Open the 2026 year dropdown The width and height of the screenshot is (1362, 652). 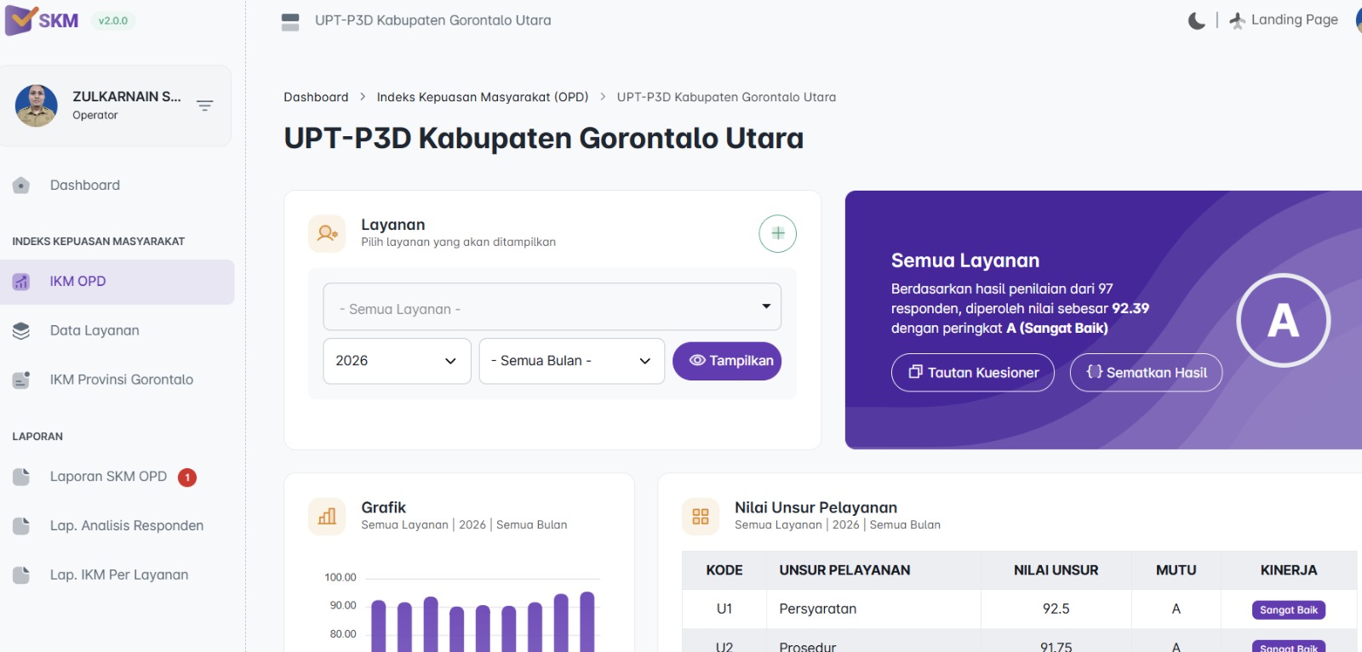click(x=398, y=361)
